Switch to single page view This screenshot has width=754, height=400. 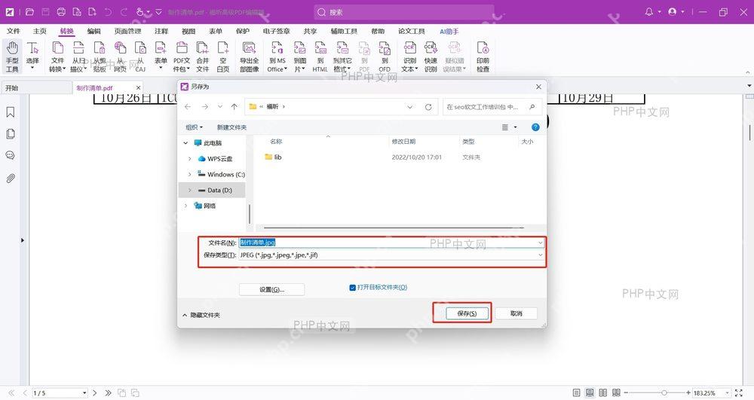[577, 392]
